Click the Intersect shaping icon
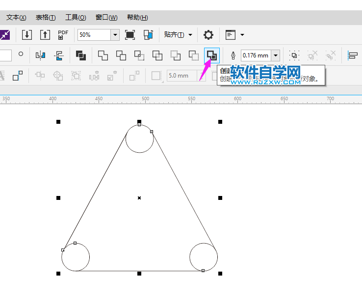Image resolution: width=362 pixels, height=306 pixels. point(139,55)
